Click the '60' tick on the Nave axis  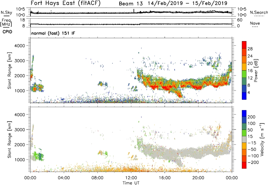(x=240, y=20)
